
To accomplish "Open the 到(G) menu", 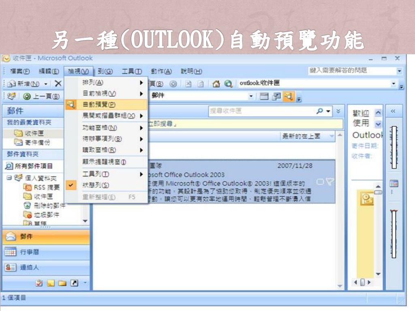I will pyautogui.click(x=105, y=71).
